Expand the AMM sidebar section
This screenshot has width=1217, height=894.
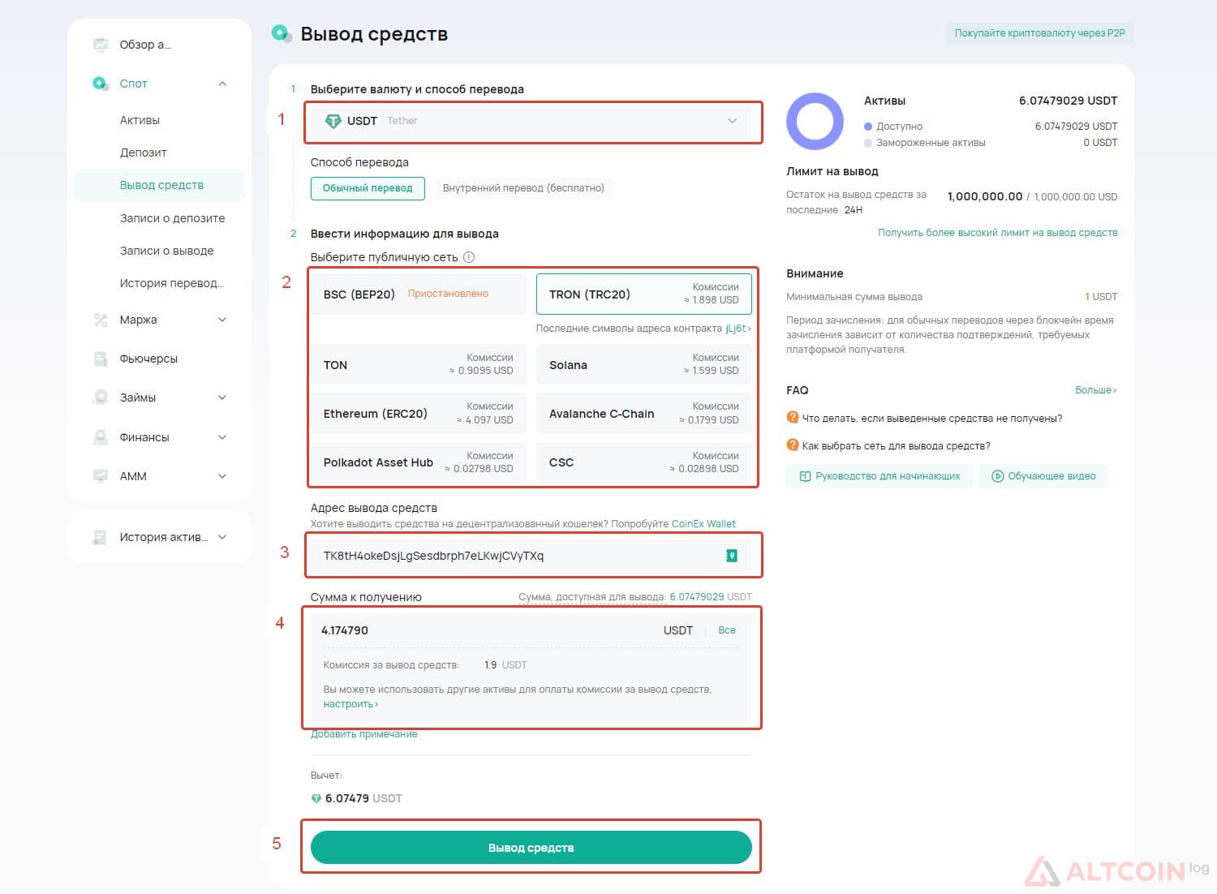click(x=222, y=476)
